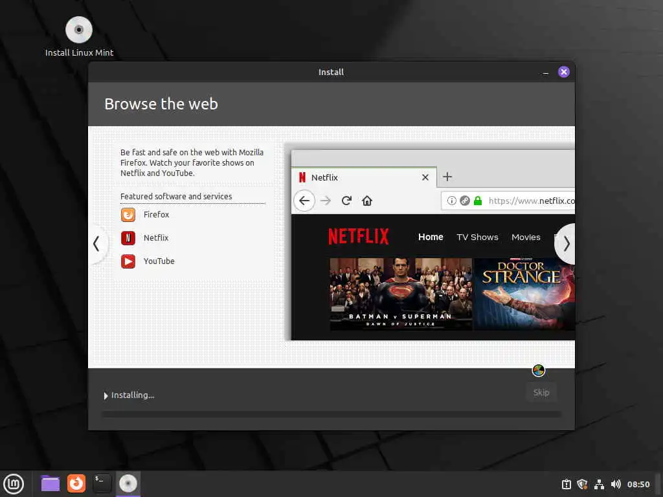The height and width of the screenshot is (497, 663).
Task: Click the Batman v Superman thumbnail
Action: 401,294
